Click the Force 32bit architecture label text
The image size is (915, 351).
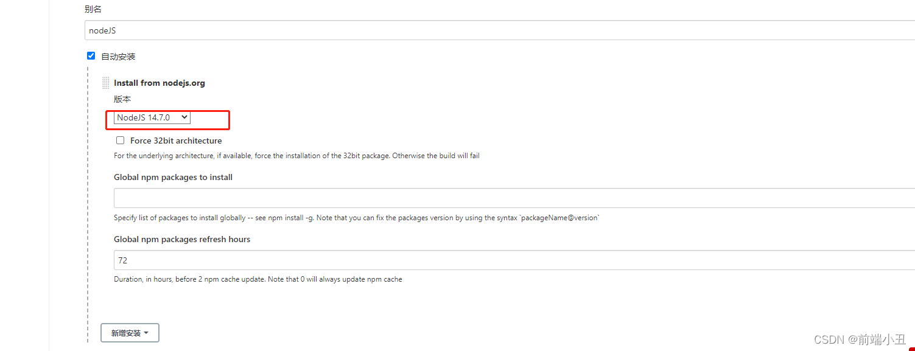(176, 141)
